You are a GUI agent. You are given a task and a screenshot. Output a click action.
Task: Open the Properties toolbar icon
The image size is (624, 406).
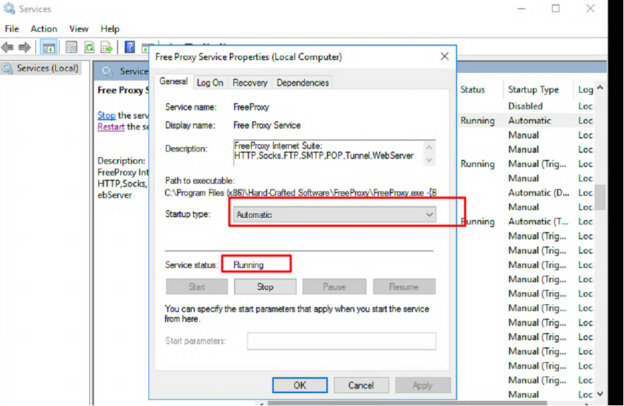pos(71,47)
